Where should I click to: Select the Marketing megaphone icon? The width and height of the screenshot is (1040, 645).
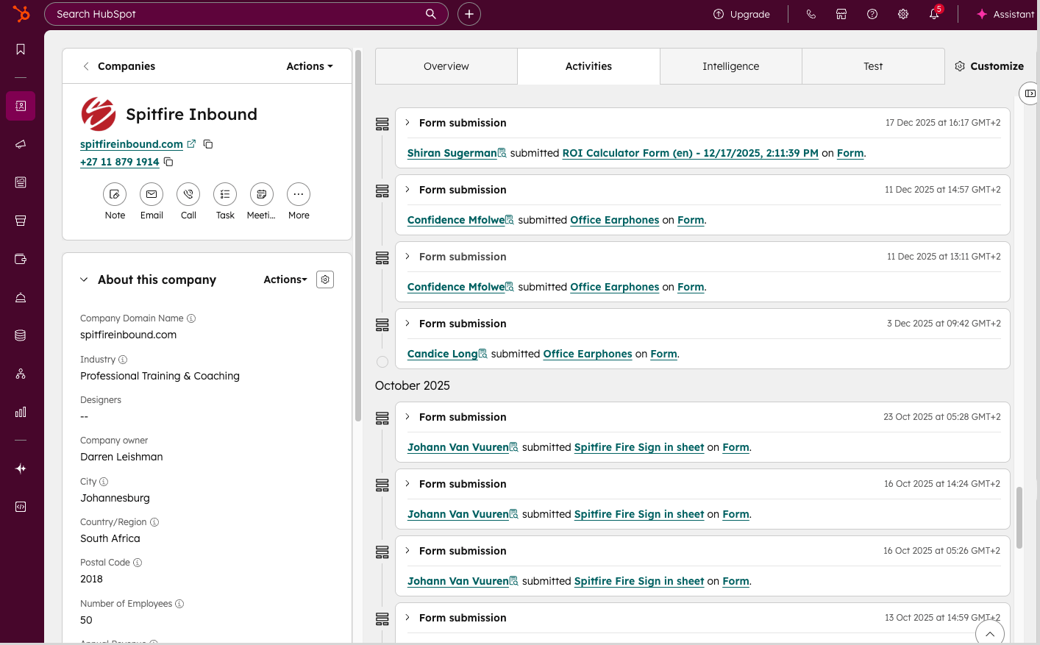click(20, 144)
